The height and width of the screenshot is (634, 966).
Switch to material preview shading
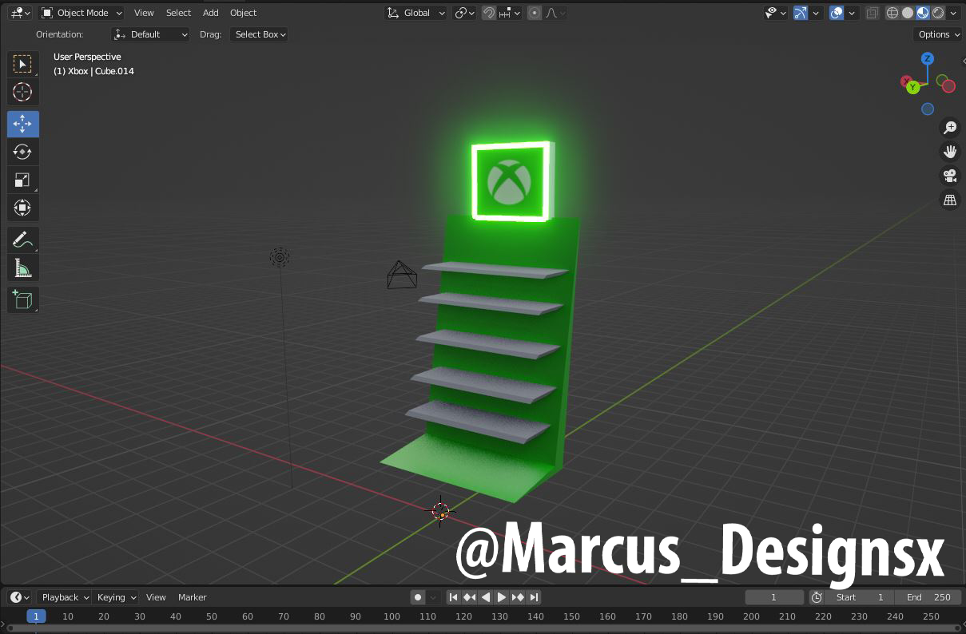point(923,13)
